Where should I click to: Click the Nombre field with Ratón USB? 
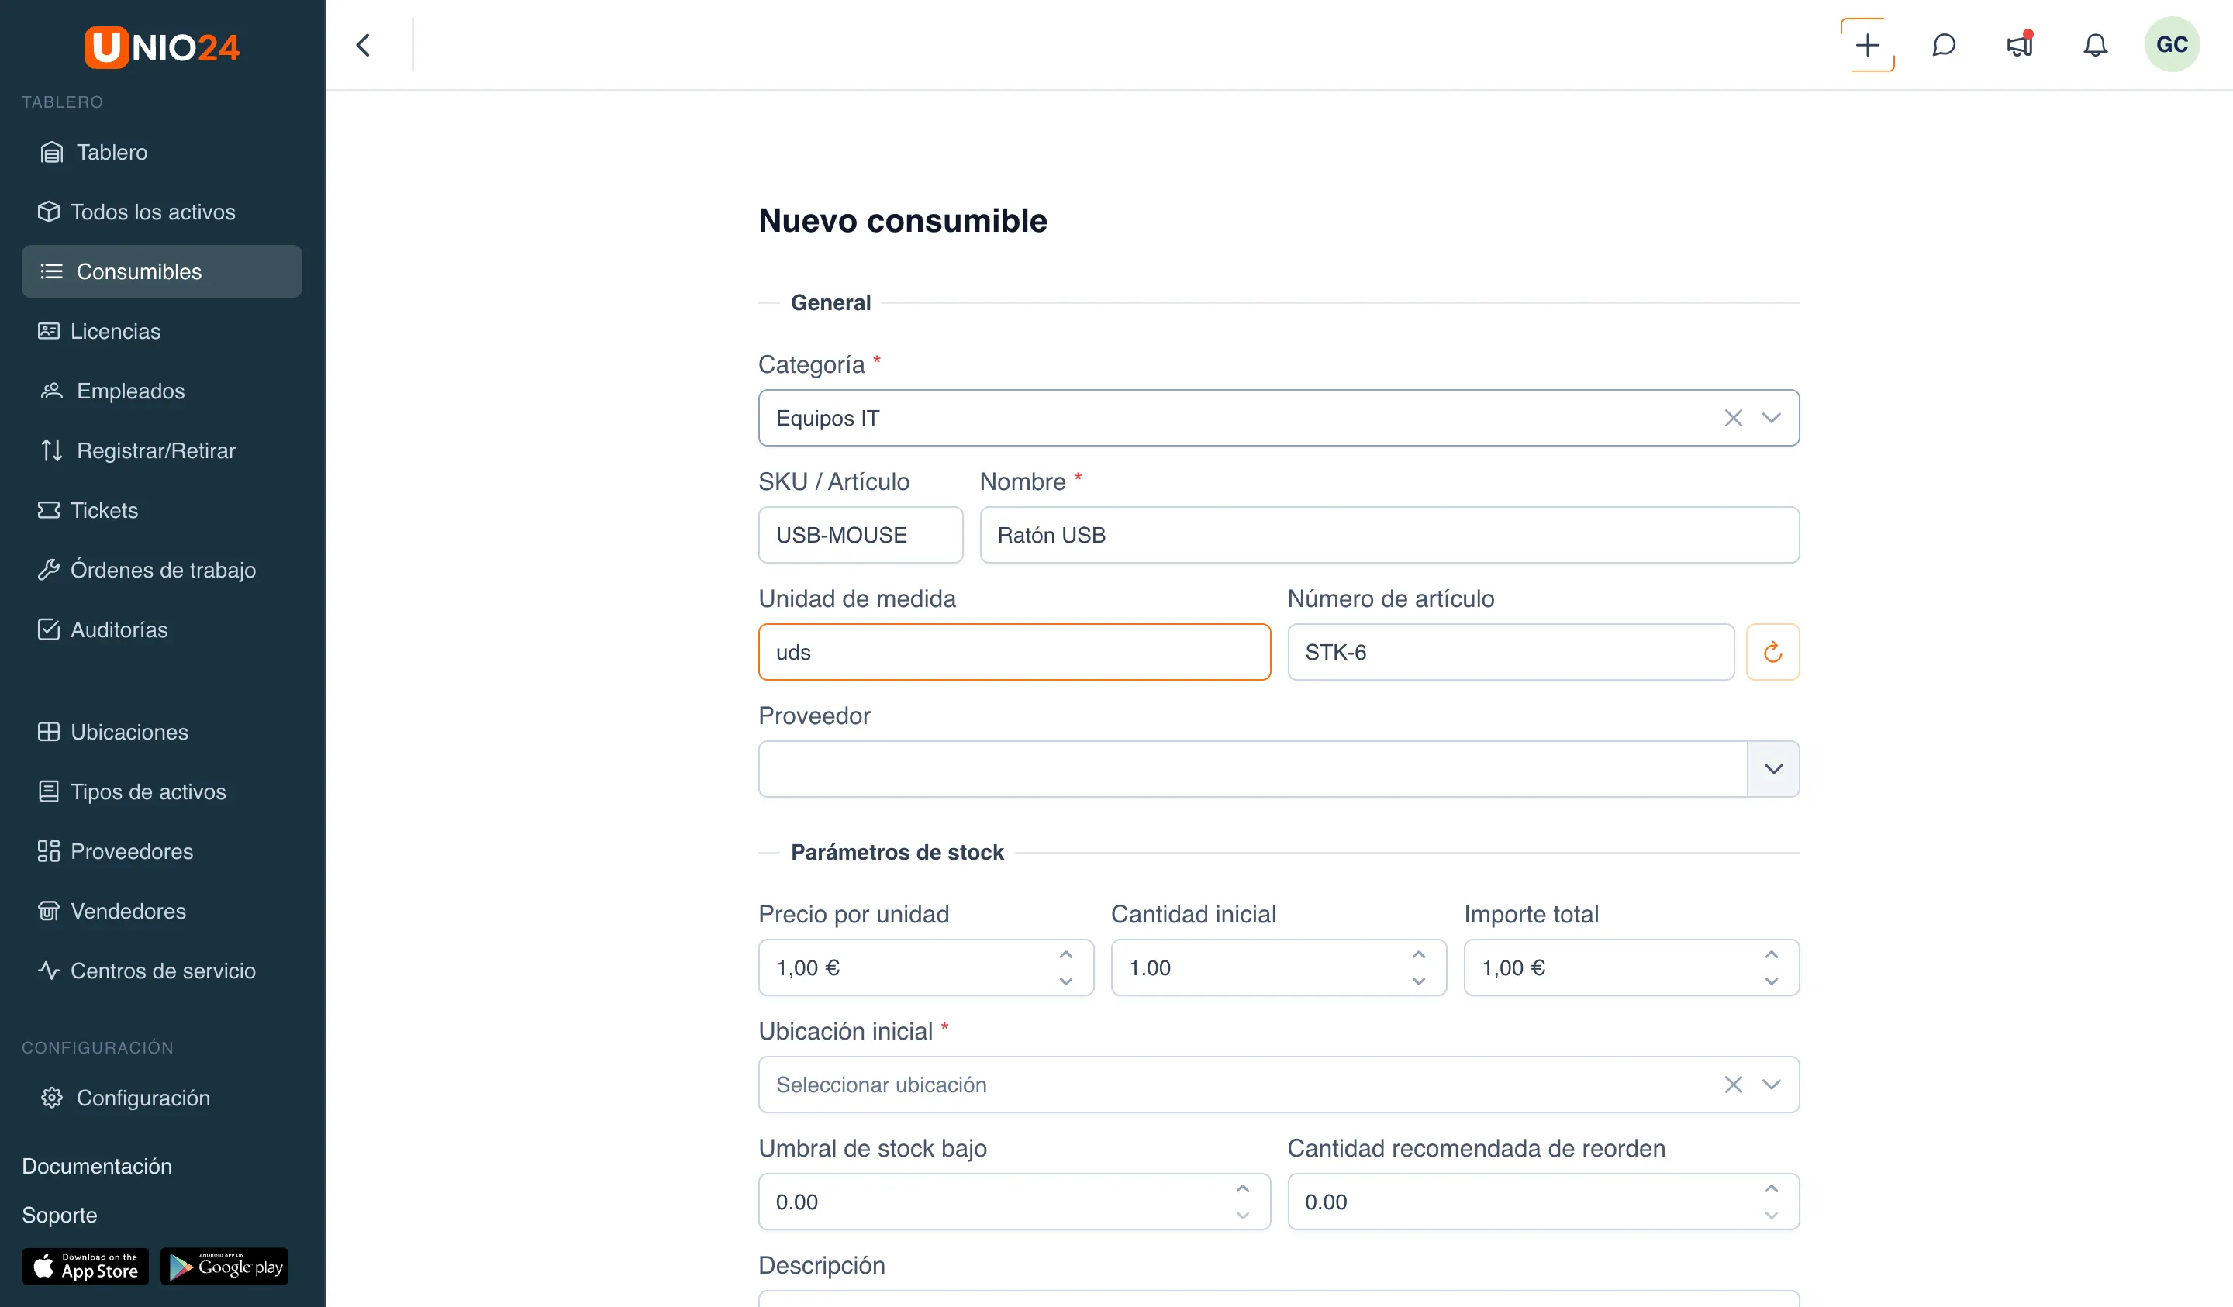tap(1389, 535)
